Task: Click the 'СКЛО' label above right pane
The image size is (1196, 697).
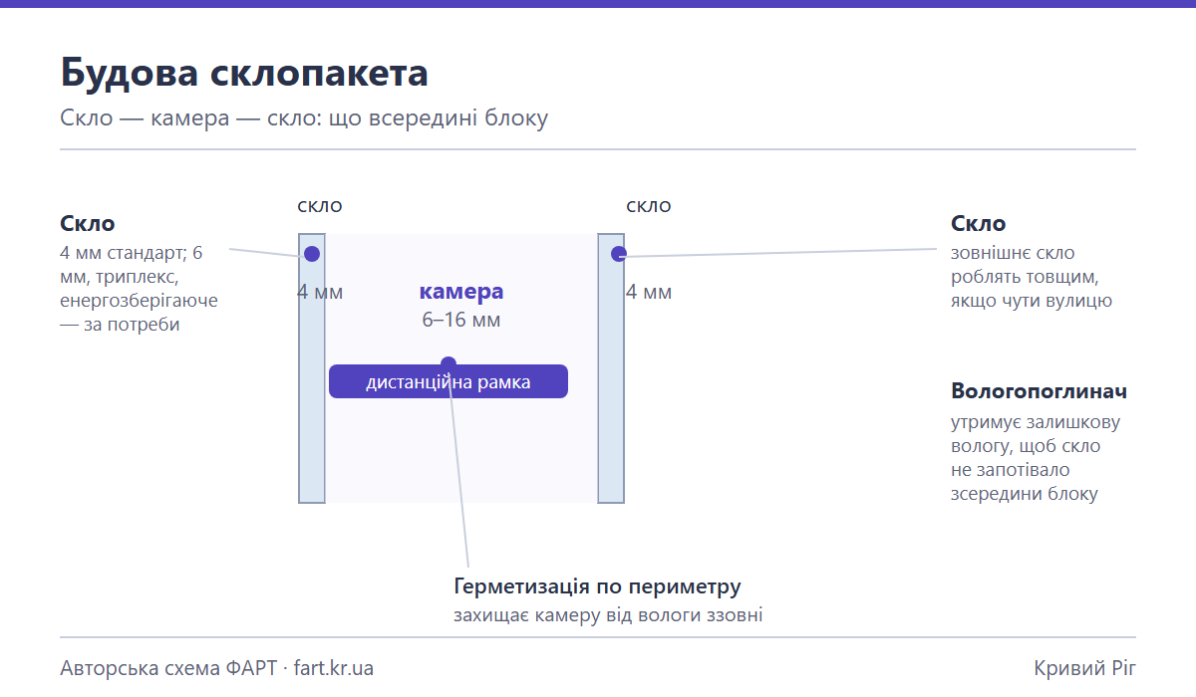Action: click(x=649, y=206)
